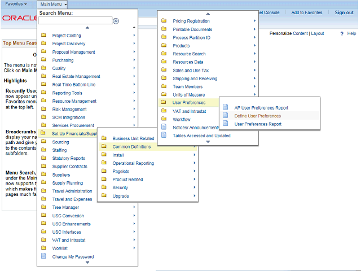The image size is (361, 271).
Task: Open Sales and Use Tax entry
Action: [x=191, y=71]
